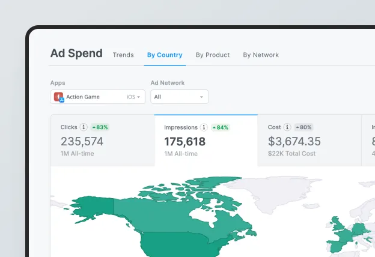Click the Ad Network dropdown caret
This screenshot has width=375, height=257.
(201, 97)
